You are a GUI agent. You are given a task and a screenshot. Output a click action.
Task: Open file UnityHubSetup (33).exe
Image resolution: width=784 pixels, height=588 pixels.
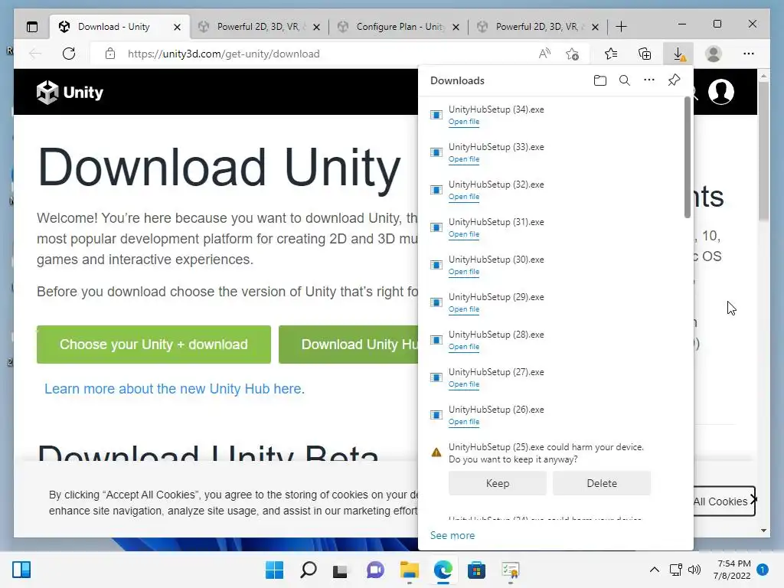tap(463, 159)
